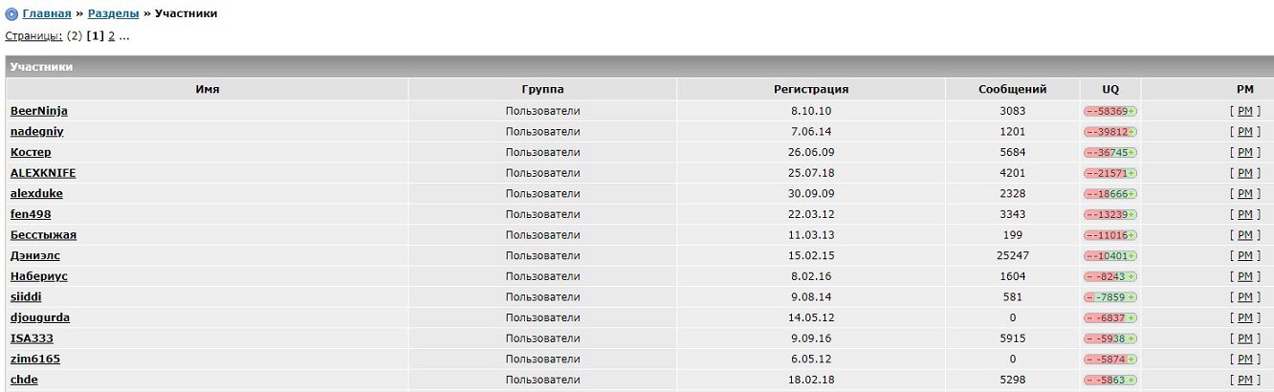
Task: Open the PM link for alexduke
Action: coord(1244,194)
